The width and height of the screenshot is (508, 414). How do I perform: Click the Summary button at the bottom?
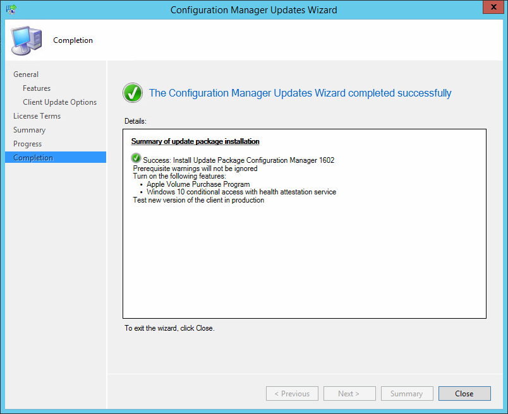[x=407, y=394]
